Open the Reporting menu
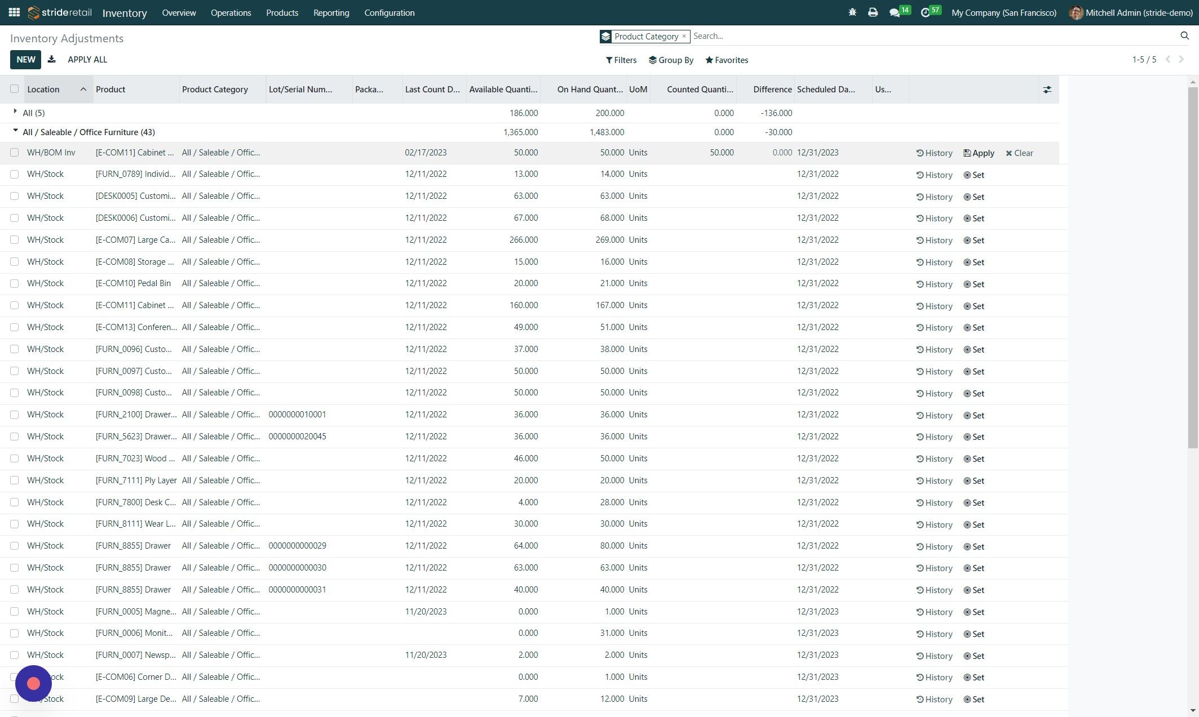1199x717 pixels. 331,12
